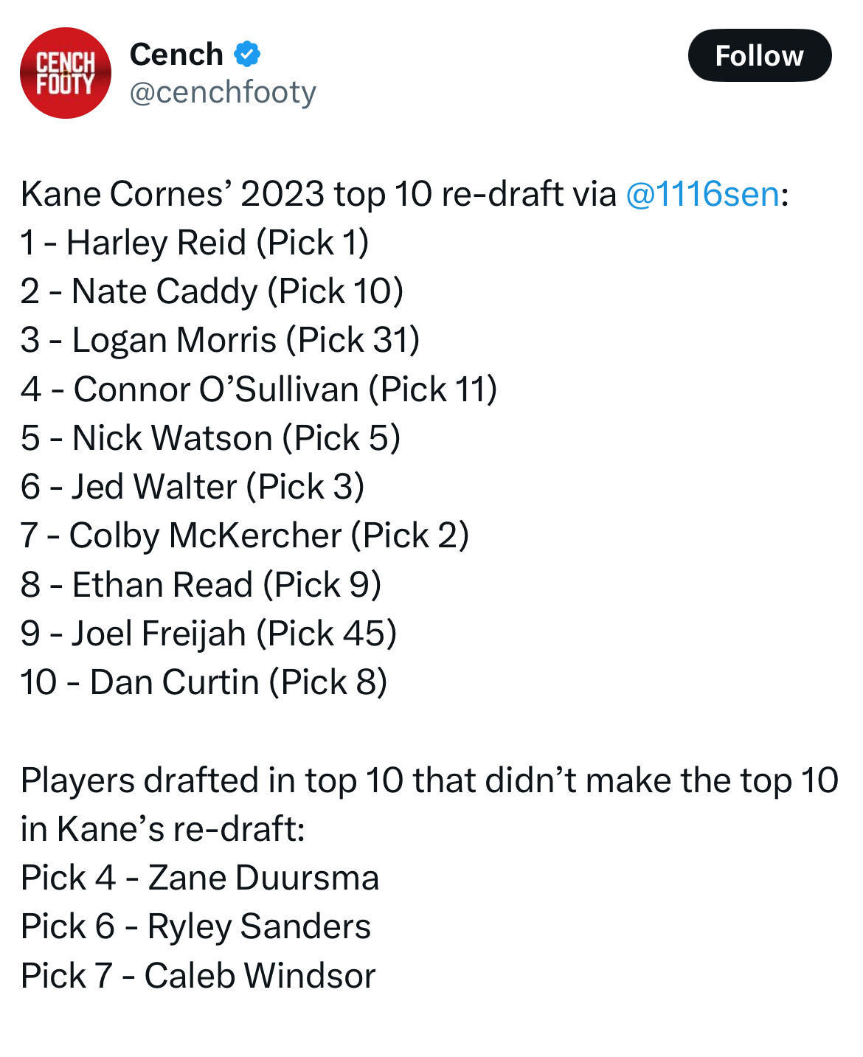This screenshot has height=1057, width=863.
Task: Click the Harley Reid (Pick 1) line
Action: 195,243
